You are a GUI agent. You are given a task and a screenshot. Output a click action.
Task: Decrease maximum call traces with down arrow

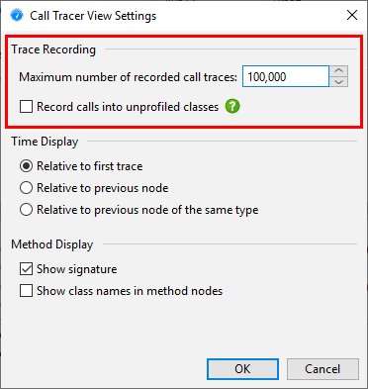pos(338,82)
